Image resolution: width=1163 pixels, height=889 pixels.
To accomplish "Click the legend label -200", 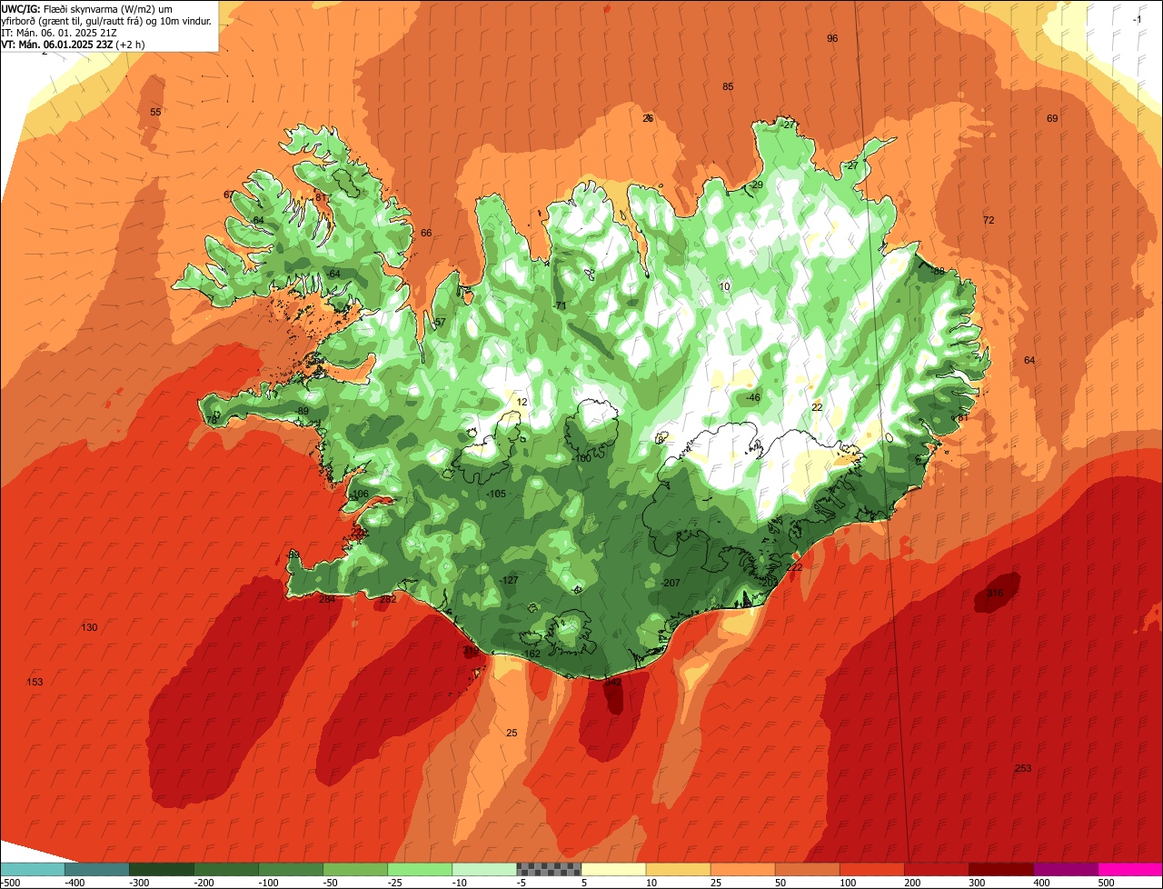I will click(x=204, y=883).
